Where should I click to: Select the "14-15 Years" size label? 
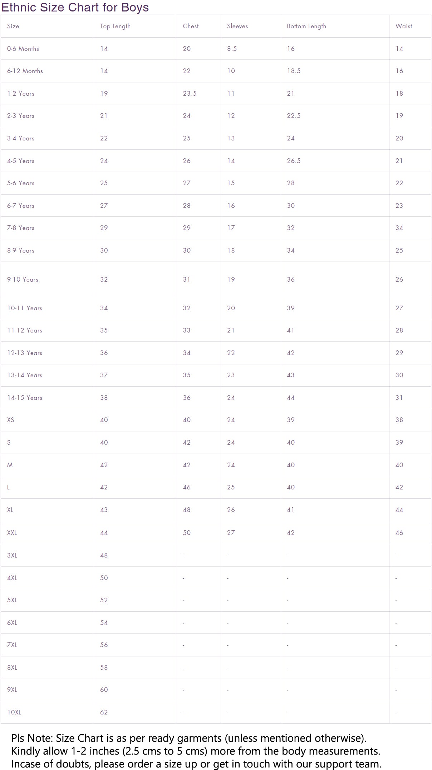(x=25, y=398)
